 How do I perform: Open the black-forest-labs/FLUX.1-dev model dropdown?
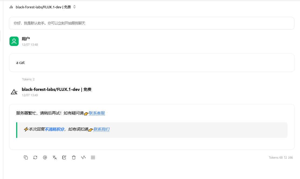click(x=43, y=7)
